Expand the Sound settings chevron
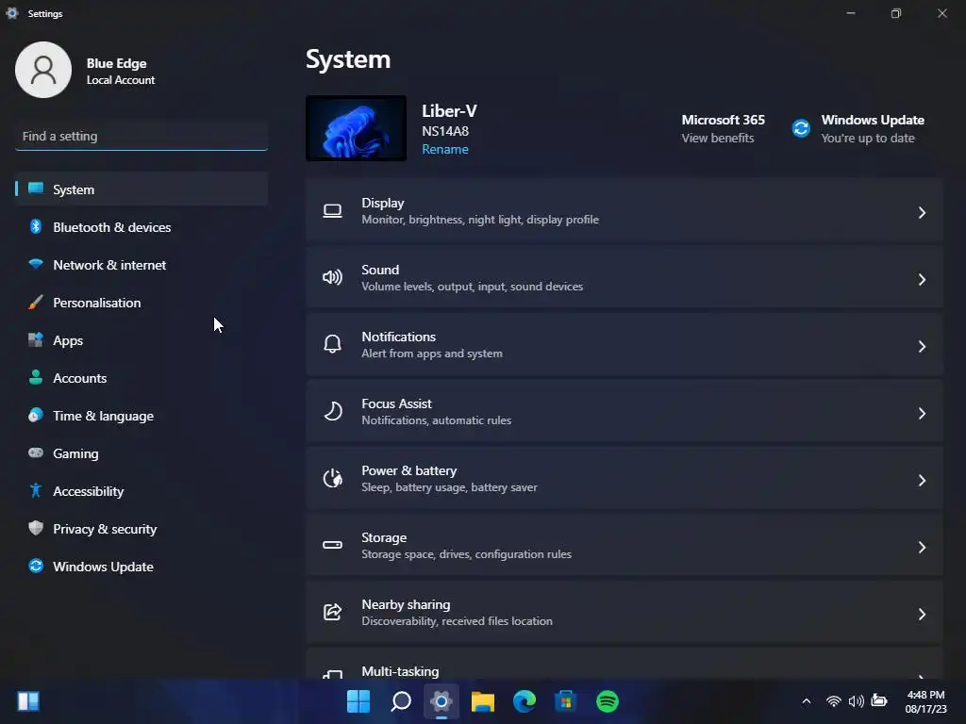This screenshot has width=966, height=724. pos(922,279)
